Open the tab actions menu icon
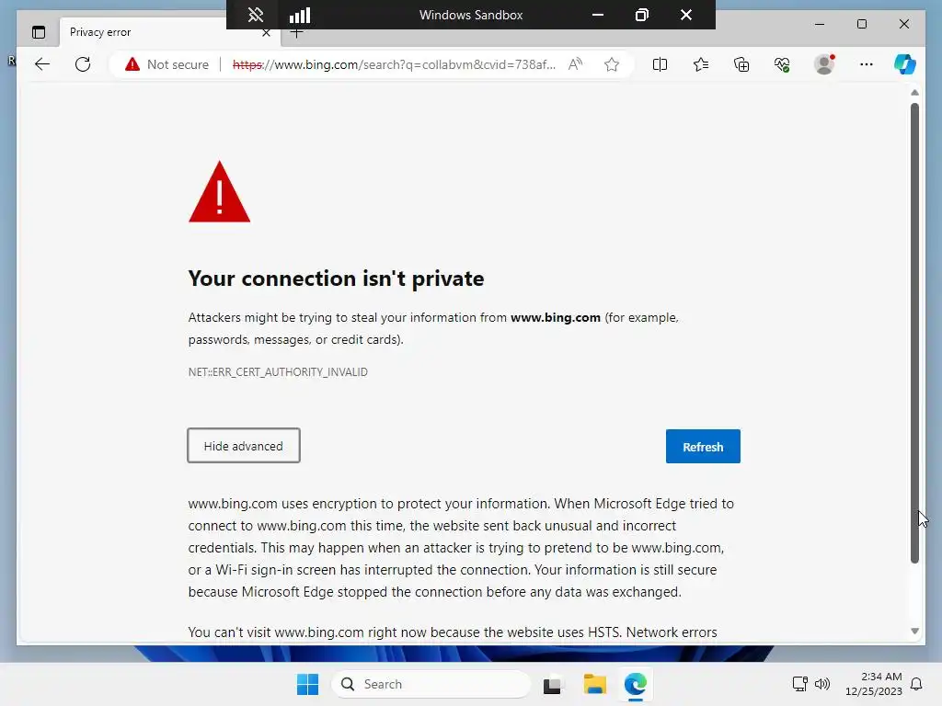This screenshot has width=942, height=706. click(39, 32)
